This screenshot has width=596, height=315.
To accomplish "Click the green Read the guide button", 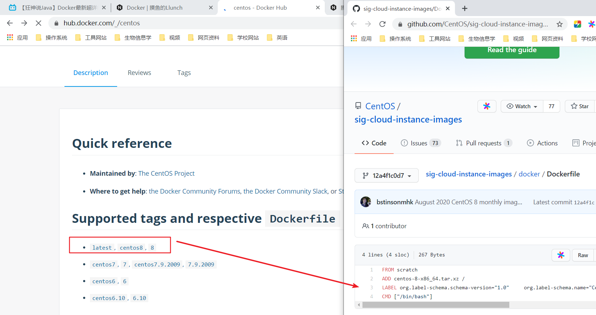I will click(x=512, y=52).
